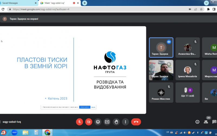Screen dimensions: 217x136
Task: Open CCleaner tray icon
Action: pyautogui.click(x=177, y=132)
